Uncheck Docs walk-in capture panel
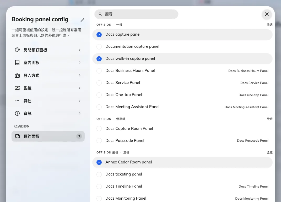This screenshot has height=202, width=281. point(99,59)
